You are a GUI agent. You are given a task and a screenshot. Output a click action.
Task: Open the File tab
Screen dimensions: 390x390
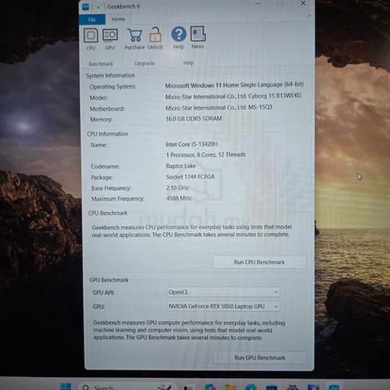click(x=92, y=19)
